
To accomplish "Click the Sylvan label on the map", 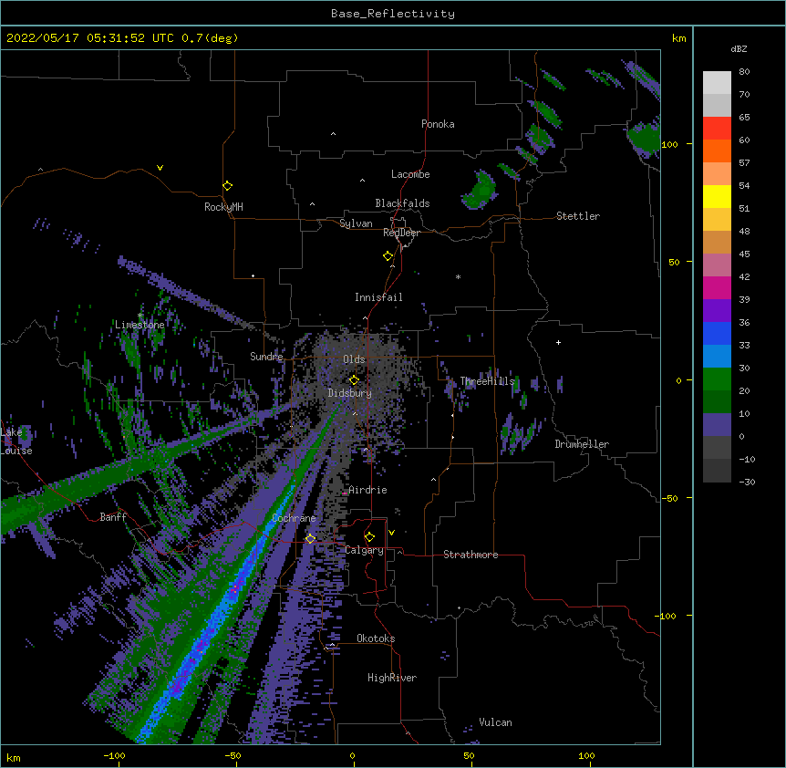I will click(356, 223).
